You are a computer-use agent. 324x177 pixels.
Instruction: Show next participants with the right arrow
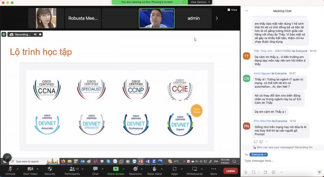tap(217, 18)
